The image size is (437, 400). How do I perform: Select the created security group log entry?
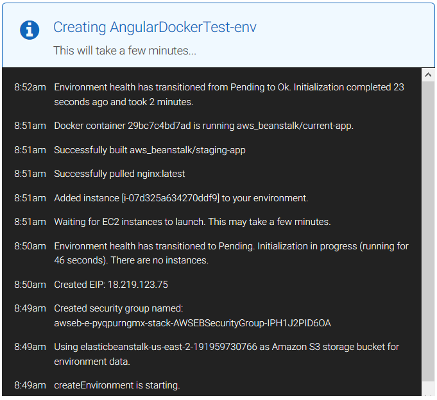coord(192,315)
